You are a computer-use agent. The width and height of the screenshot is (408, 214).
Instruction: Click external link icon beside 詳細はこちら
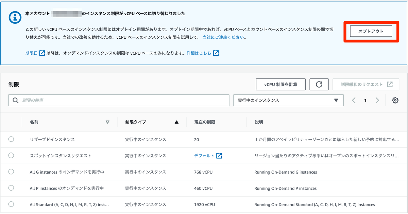pos(216,53)
